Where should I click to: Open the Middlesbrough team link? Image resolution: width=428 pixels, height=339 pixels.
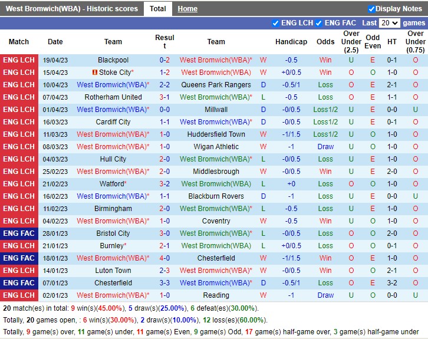216,172
